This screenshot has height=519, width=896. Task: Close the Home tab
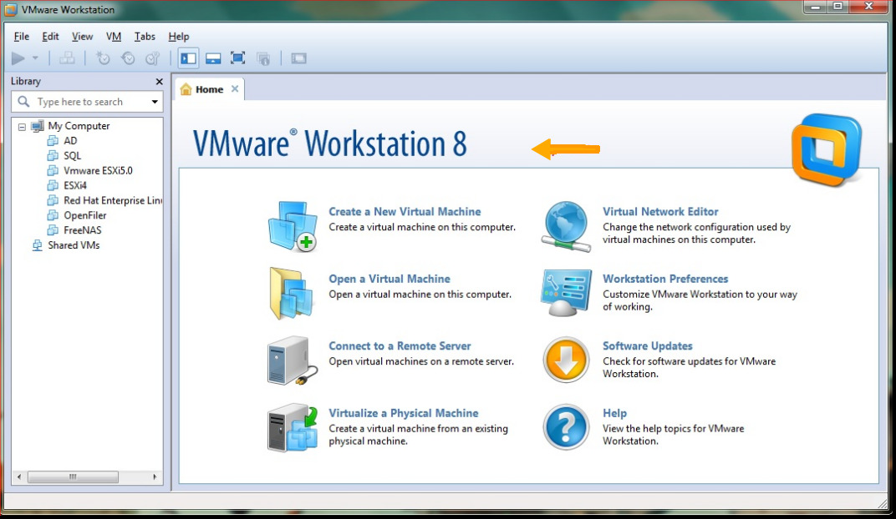tap(235, 89)
